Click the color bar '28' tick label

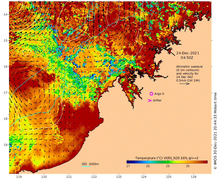click(148, 166)
